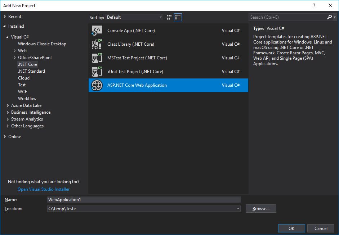Screen dimensions: 339x235
Task: Switch to small icons grid view
Action: click(x=169, y=17)
